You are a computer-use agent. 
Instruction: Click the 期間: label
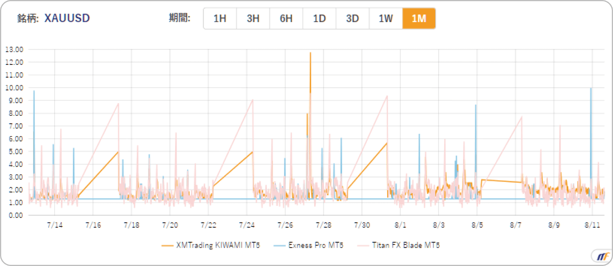(x=180, y=18)
